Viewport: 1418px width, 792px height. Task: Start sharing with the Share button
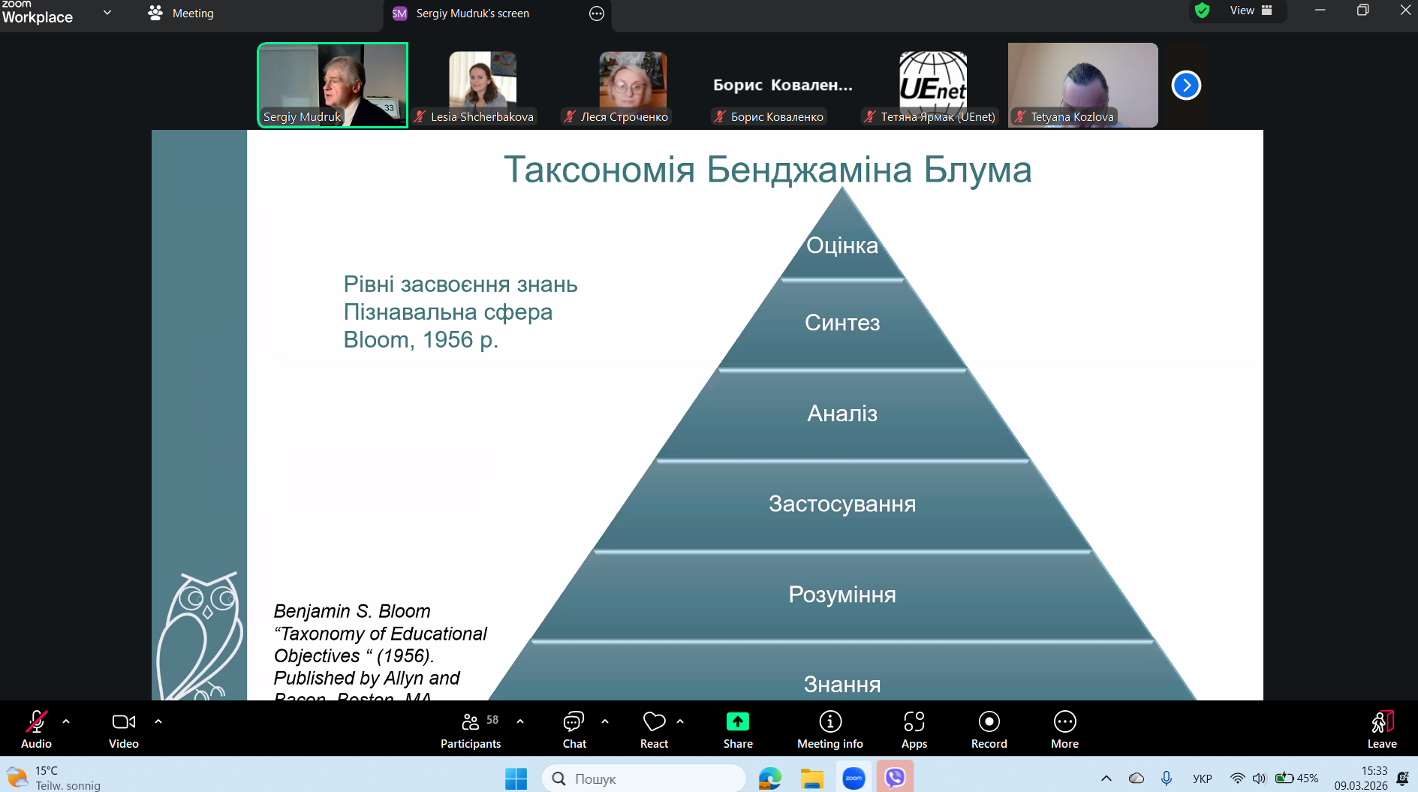coord(738,730)
